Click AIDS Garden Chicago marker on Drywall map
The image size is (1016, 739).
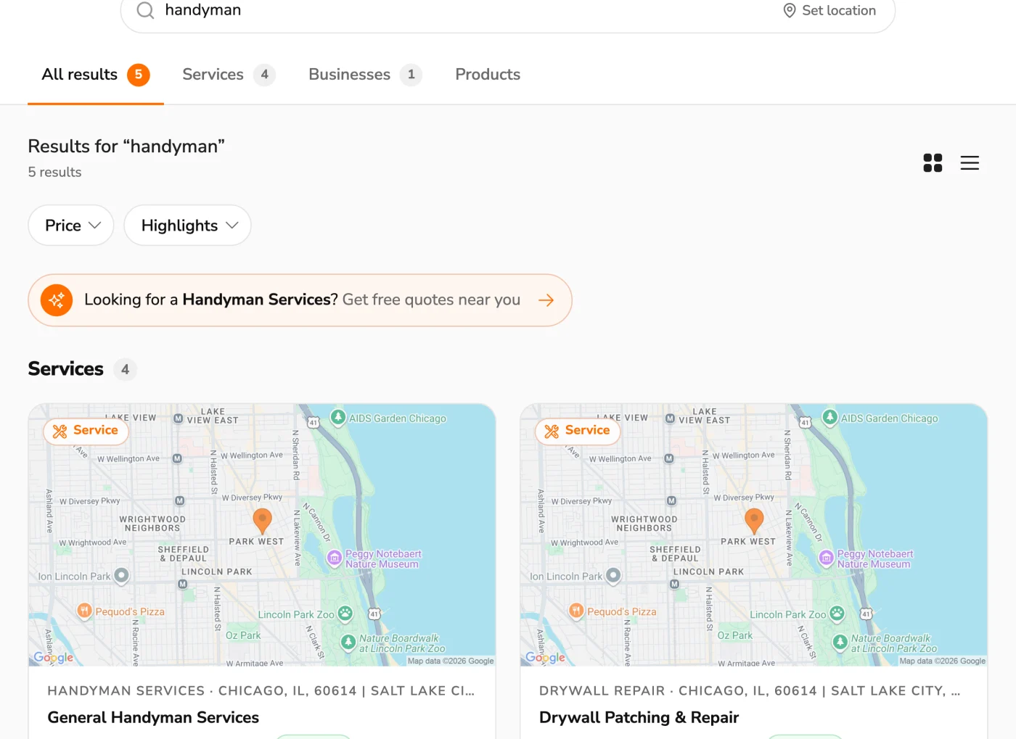pos(829,417)
